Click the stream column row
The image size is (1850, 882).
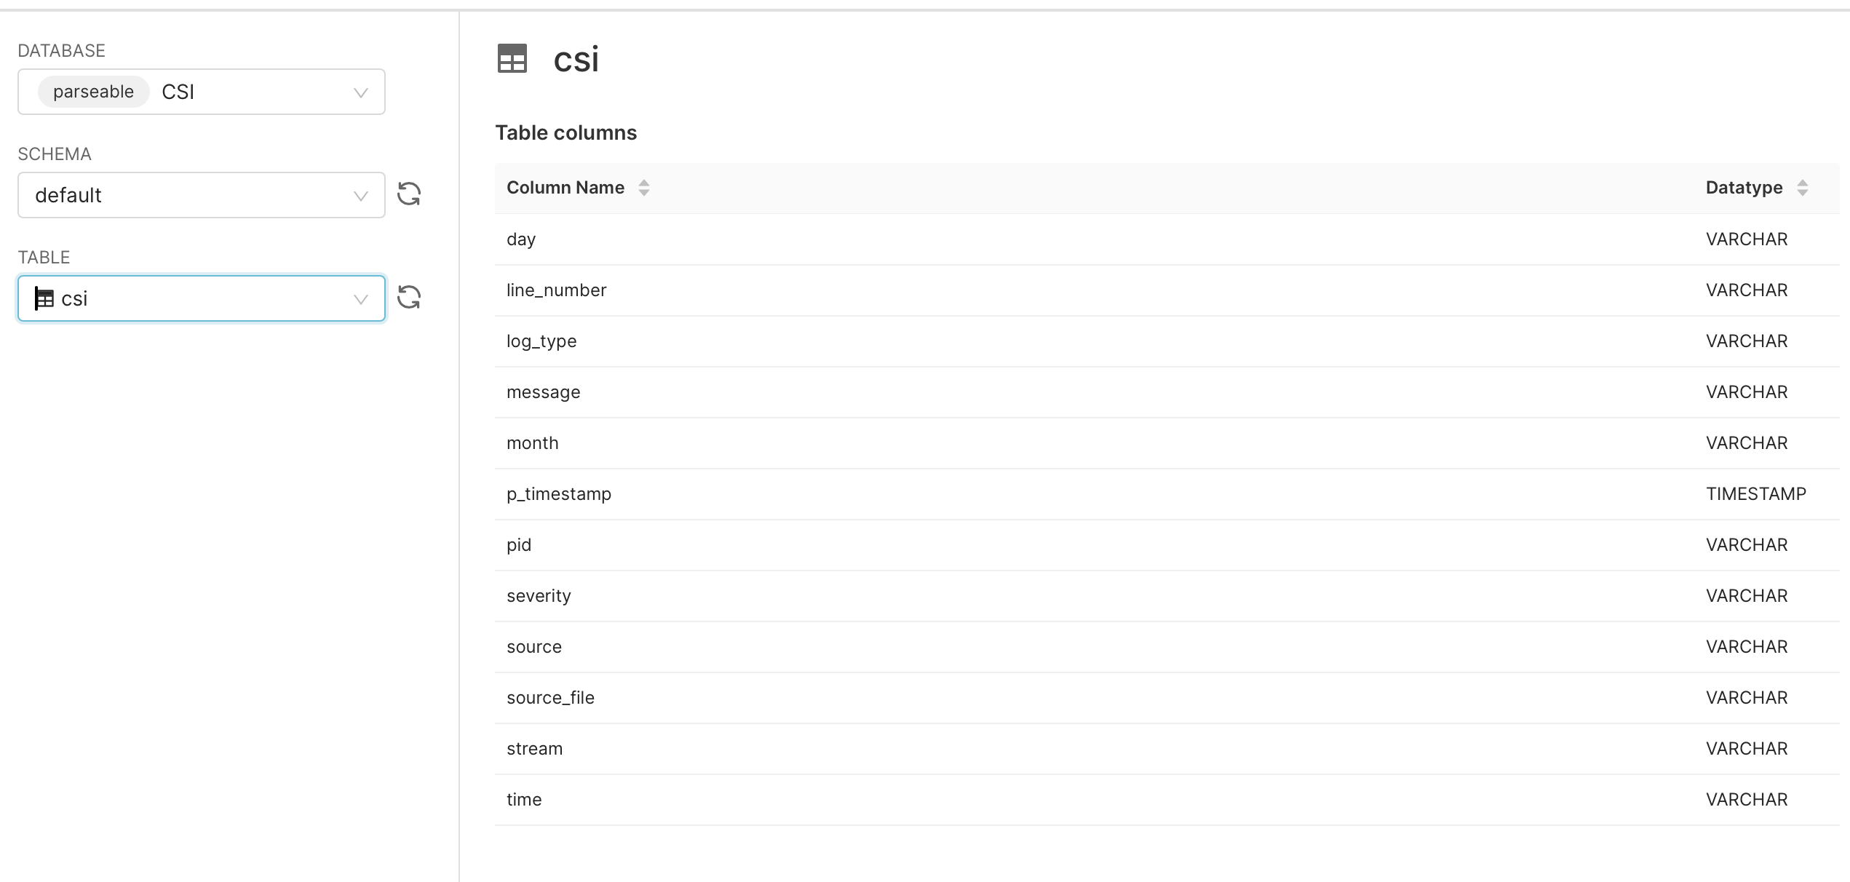(534, 749)
